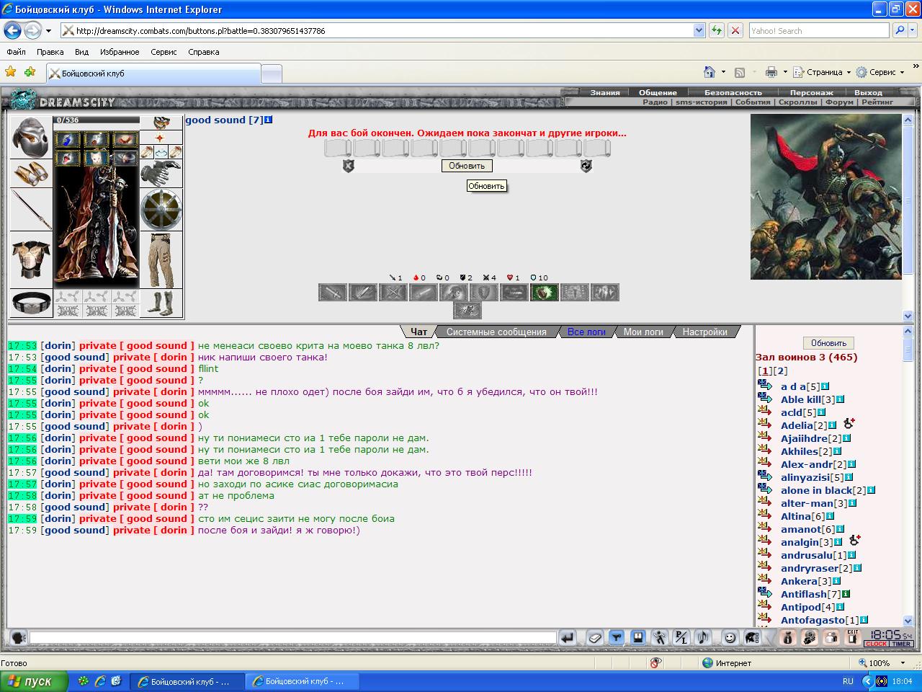Go to page 2 of player list
Viewport: 922px width, 692px height.
pos(782,371)
